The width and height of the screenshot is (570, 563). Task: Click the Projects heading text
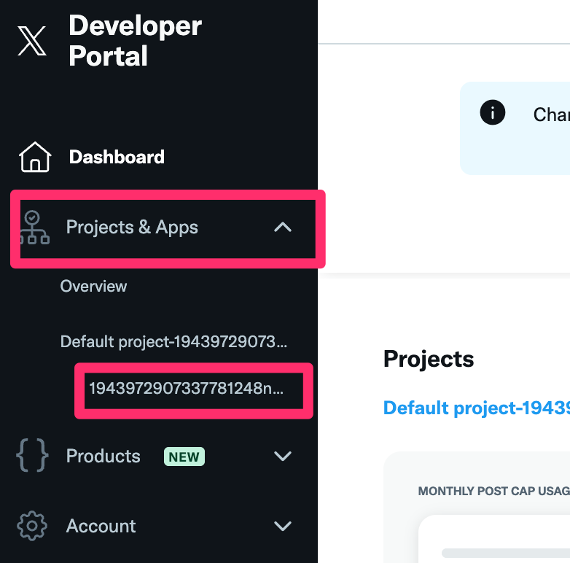[x=429, y=359]
